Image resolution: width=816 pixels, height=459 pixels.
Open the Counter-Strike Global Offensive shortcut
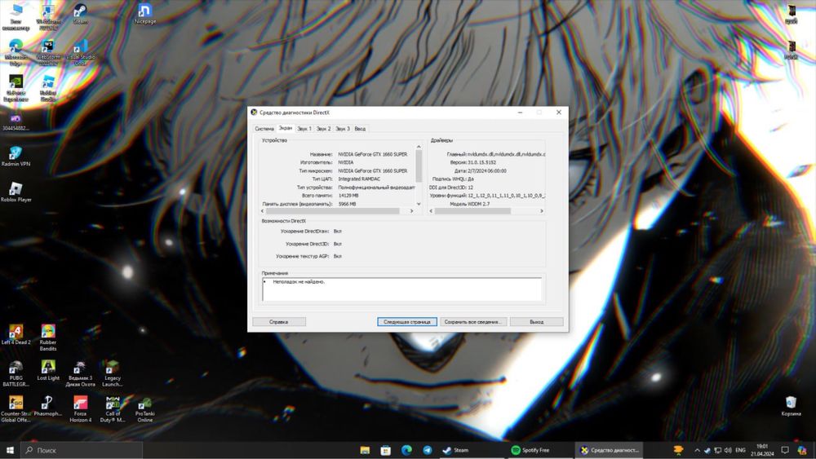pyautogui.click(x=16, y=409)
